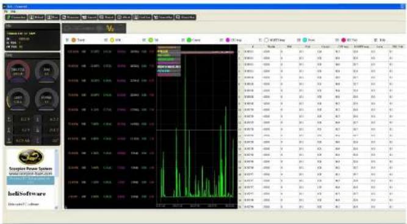407x224 pixels.
Task: Open the File menu
Action: point(6,12)
